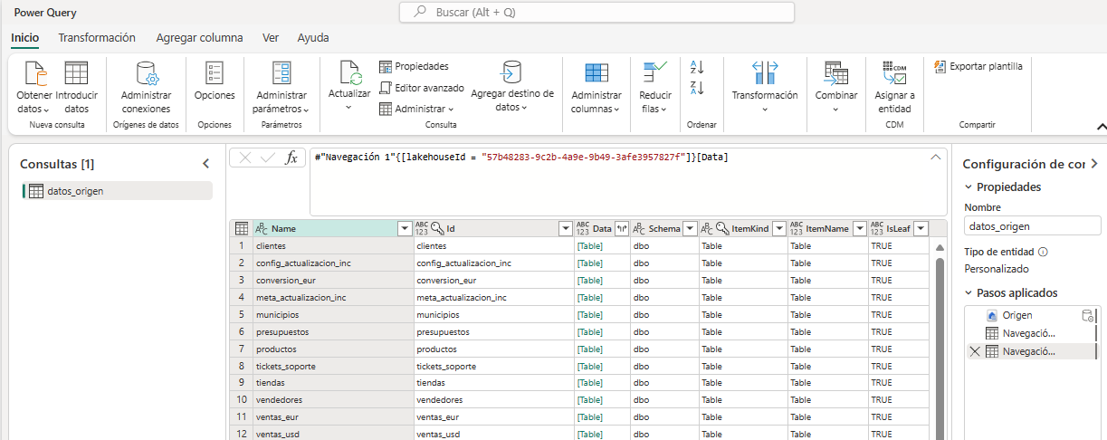Open the ItemName column filter dropdown

[859, 229]
